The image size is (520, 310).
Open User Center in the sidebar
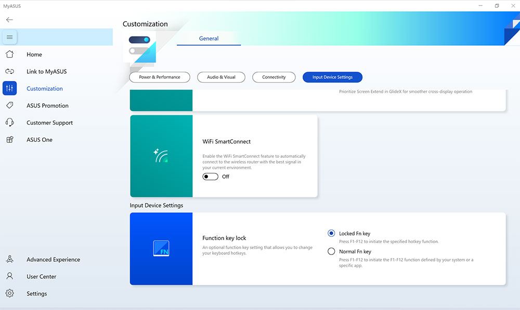click(x=41, y=277)
